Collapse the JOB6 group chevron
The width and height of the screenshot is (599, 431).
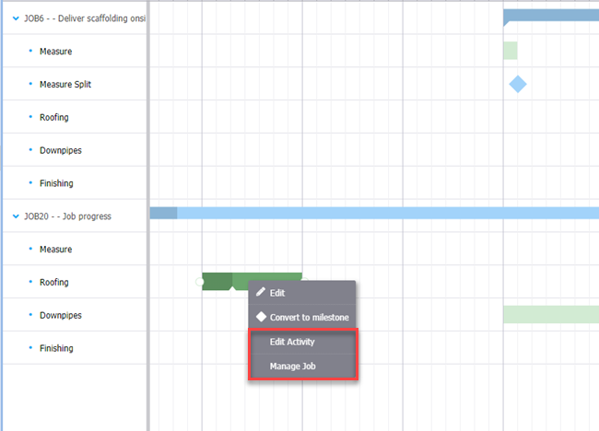15,18
